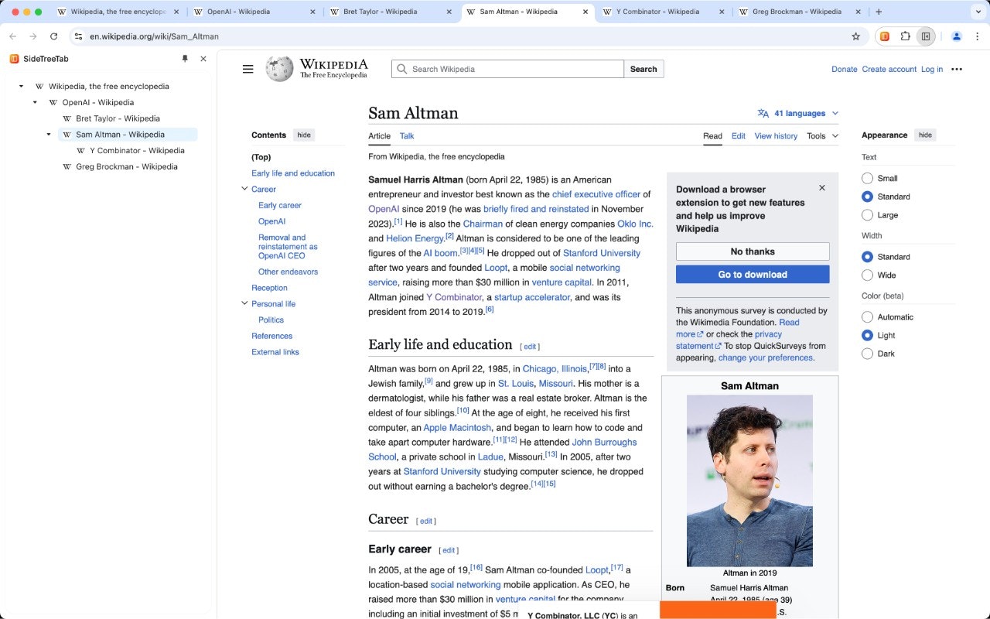Close the Bret Taylor browser tab
Screen dimensions: 990x619
tap(449, 12)
